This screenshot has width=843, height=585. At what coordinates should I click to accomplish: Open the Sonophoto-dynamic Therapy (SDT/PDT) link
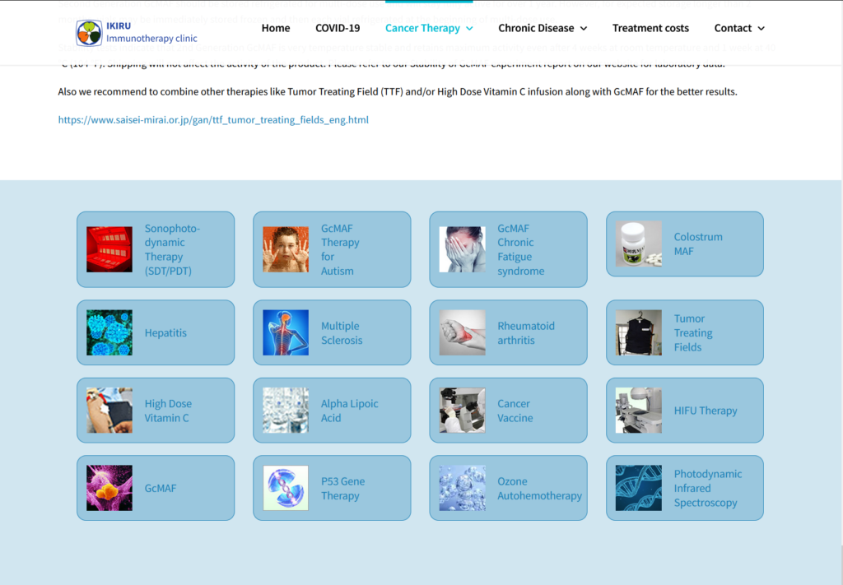(172, 249)
